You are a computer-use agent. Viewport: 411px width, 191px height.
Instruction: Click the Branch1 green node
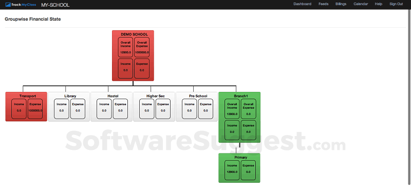click(239, 118)
